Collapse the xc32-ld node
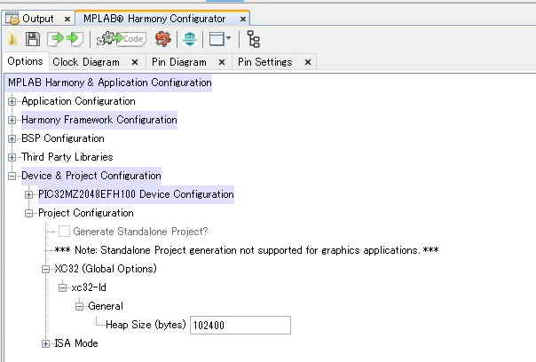The width and height of the screenshot is (536, 362). pyautogui.click(x=62, y=287)
